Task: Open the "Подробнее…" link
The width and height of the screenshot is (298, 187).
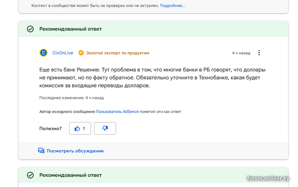Action: click(x=172, y=6)
